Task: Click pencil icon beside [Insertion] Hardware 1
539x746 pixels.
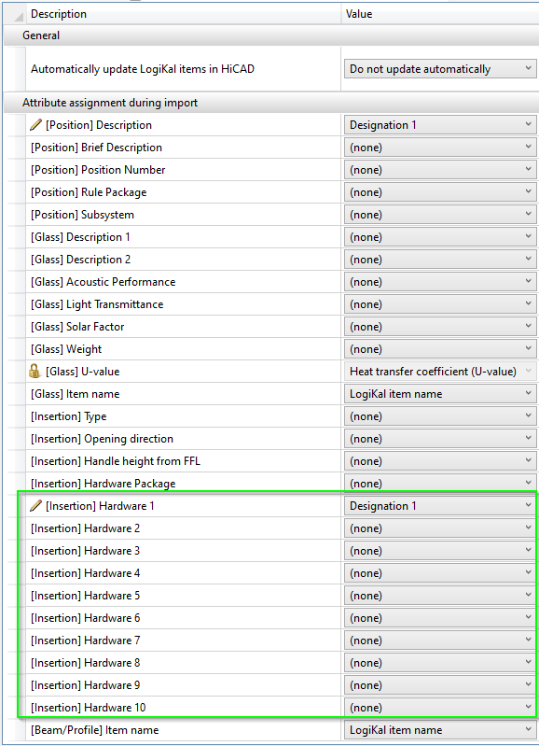Action: coord(35,506)
